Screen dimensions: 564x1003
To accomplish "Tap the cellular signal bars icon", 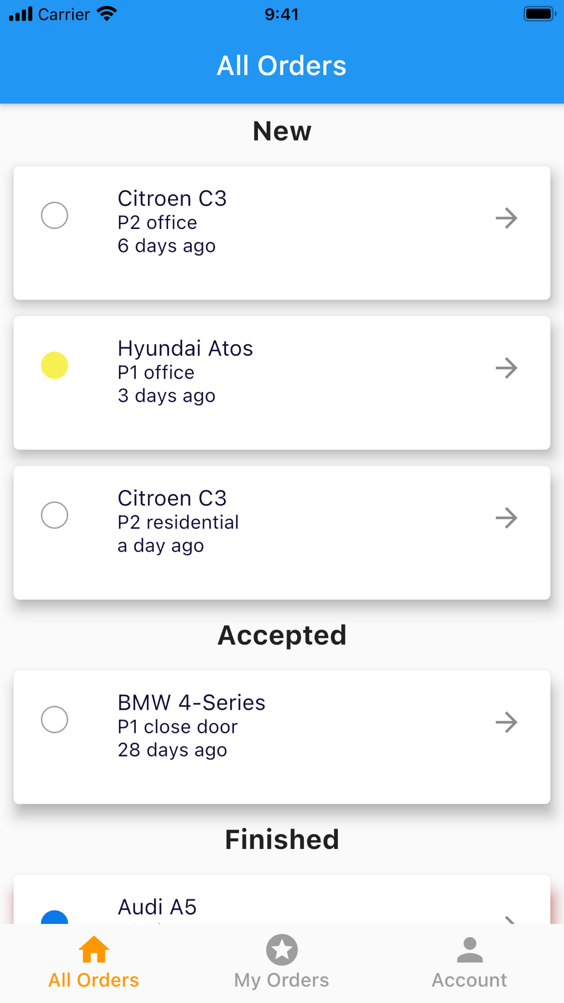I will click(21, 14).
